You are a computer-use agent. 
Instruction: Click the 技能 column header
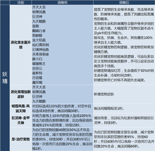(21, 2)
